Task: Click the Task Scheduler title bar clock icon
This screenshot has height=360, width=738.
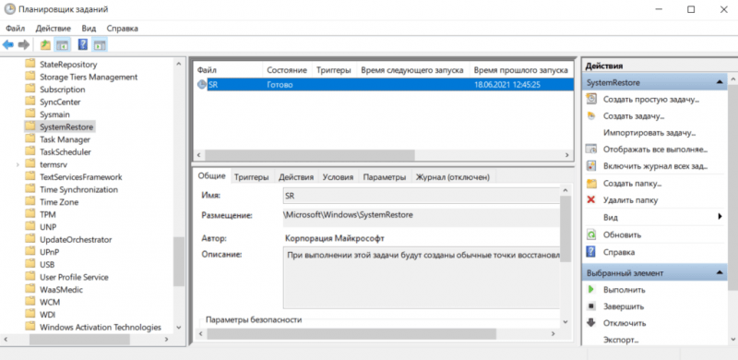Action: coord(9,9)
